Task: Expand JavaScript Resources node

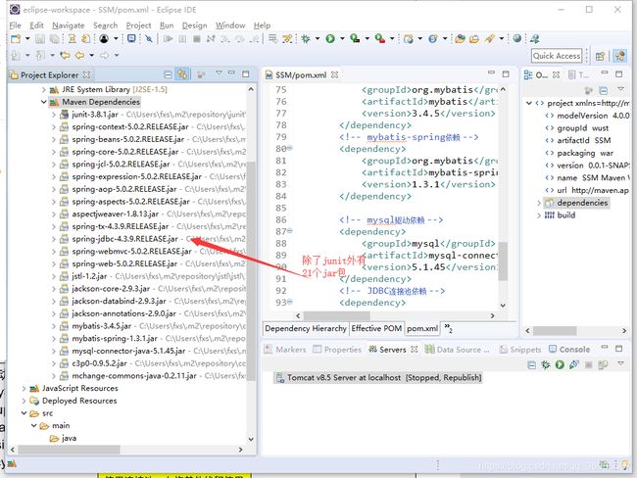Action: [x=24, y=389]
